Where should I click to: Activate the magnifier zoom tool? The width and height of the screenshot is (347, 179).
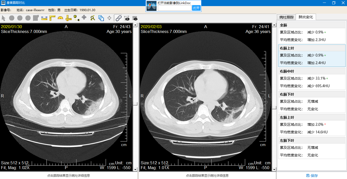pos(93,18)
